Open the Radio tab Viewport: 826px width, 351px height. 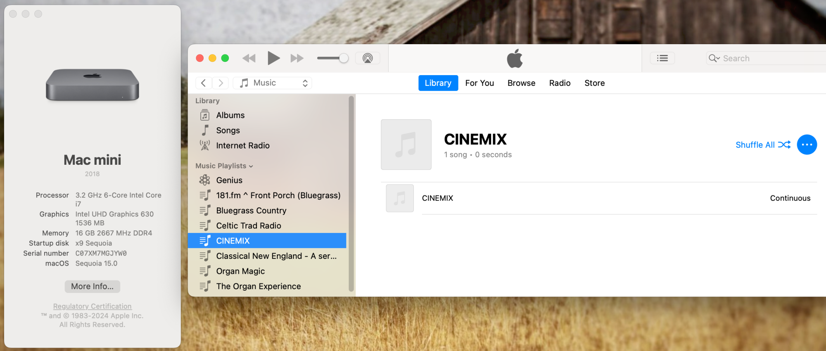(x=560, y=83)
